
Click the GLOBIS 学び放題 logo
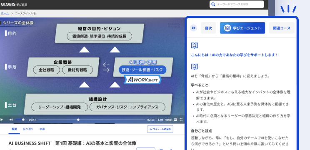click(x=14, y=4)
